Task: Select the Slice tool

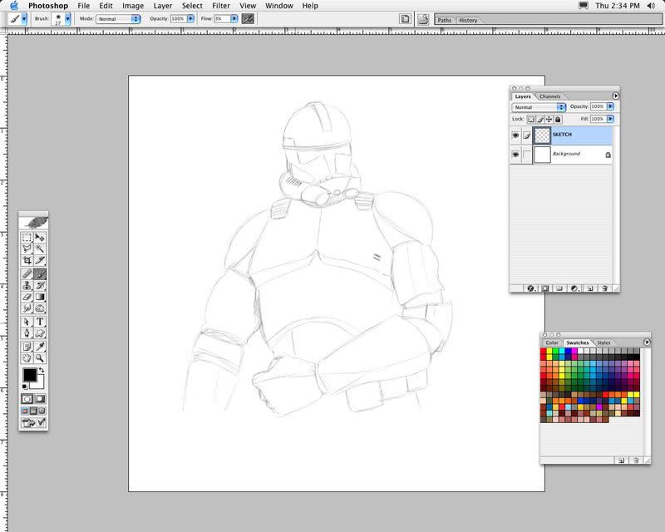Action: 40,260
